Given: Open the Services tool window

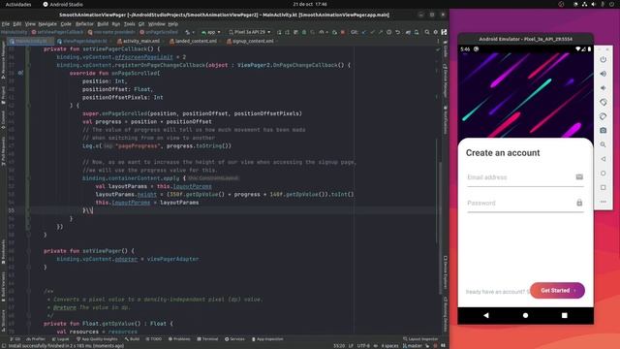Looking at the screenshot, I should click(234, 339).
